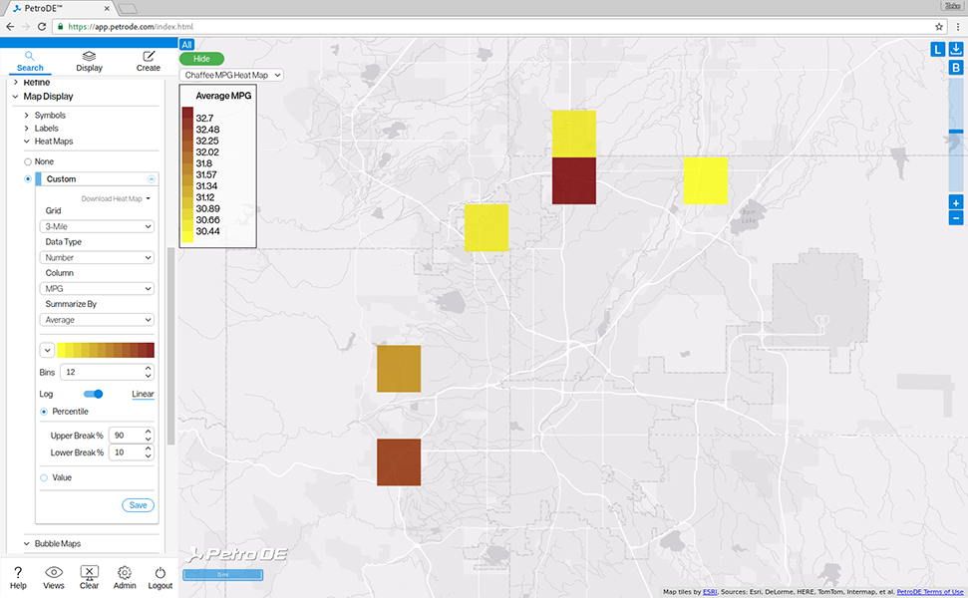The height and width of the screenshot is (598, 968).
Task: Click the yellow-to-red color ramp
Action: coord(106,350)
